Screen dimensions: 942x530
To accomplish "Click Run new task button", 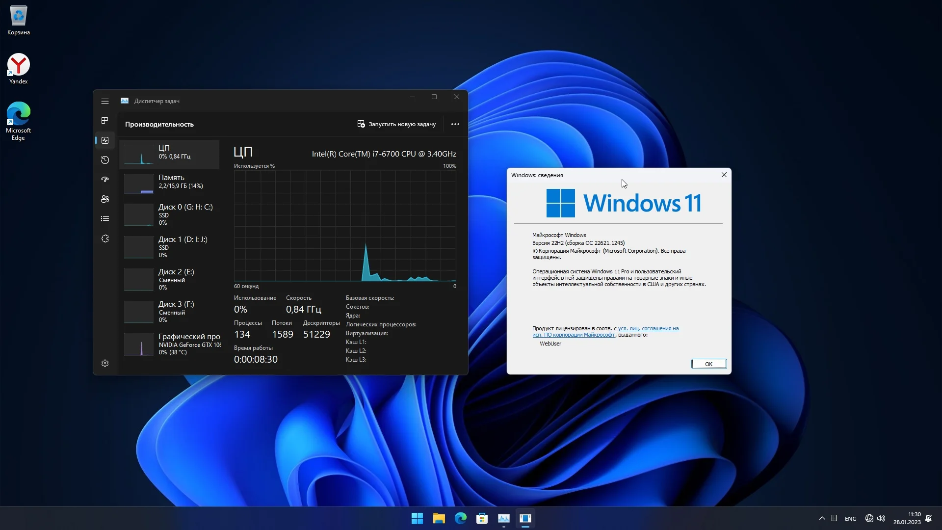I will click(396, 124).
